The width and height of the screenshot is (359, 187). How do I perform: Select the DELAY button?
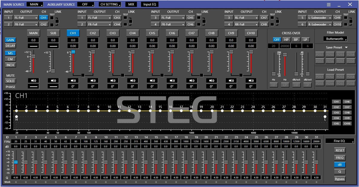[x=10, y=46]
